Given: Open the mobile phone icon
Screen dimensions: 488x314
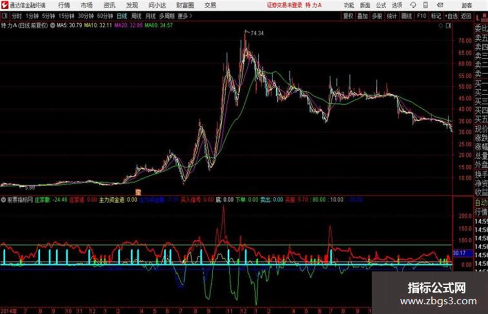Looking at the screenshot, I should click(426, 5).
